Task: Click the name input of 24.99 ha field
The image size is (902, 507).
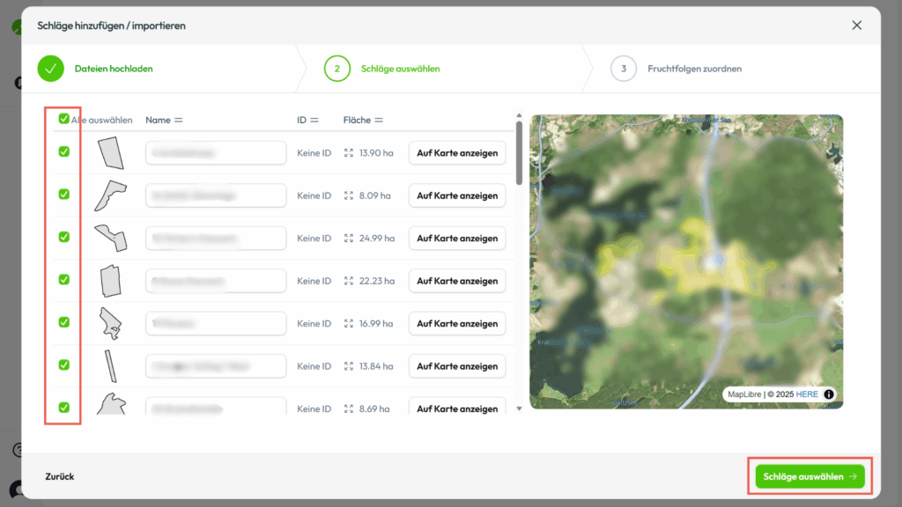Action: (x=216, y=238)
